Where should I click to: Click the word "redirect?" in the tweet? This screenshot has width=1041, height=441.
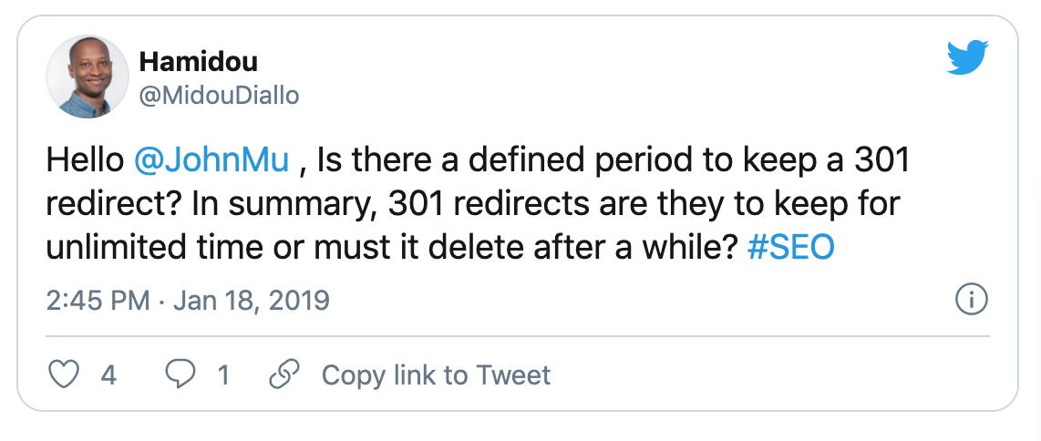pyautogui.click(x=102, y=205)
